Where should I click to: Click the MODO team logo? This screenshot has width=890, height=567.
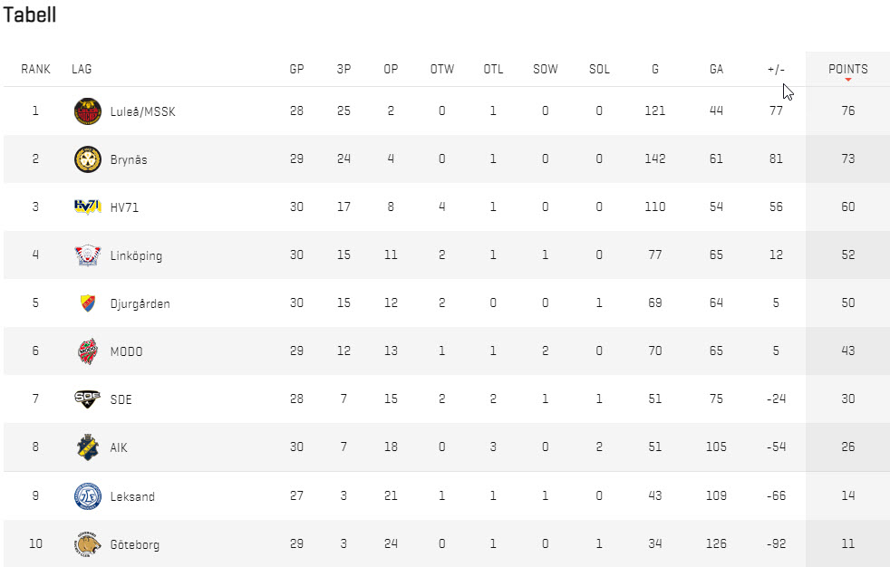tap(87, 351)
